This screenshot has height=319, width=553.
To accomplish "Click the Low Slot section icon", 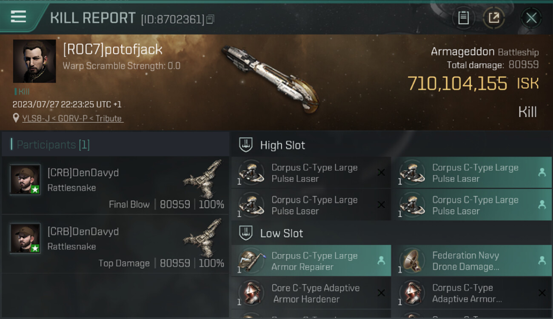I will click(246, 233).
